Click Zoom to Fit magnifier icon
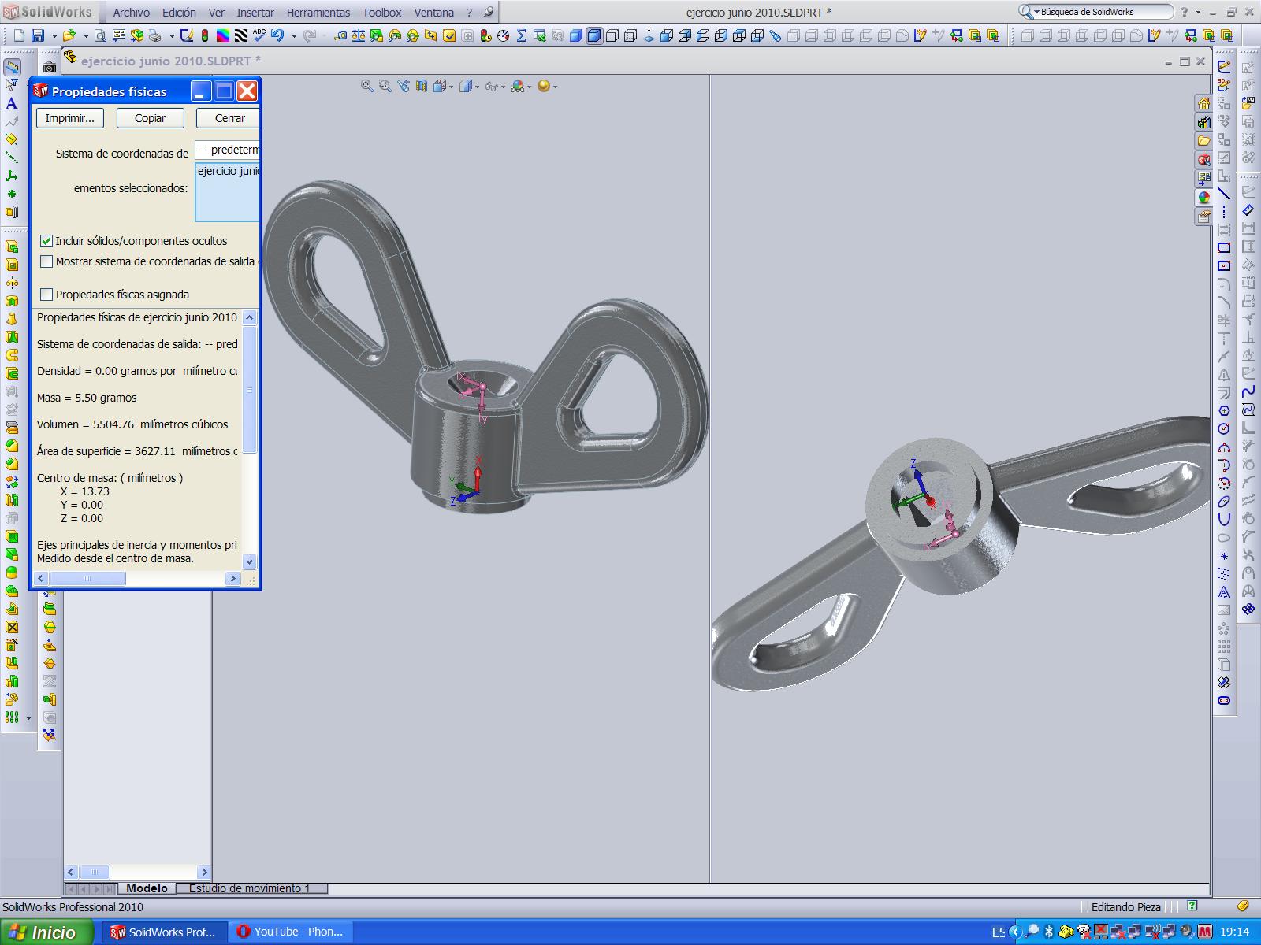Screen dimensions: 1261x945 [367, 86]
